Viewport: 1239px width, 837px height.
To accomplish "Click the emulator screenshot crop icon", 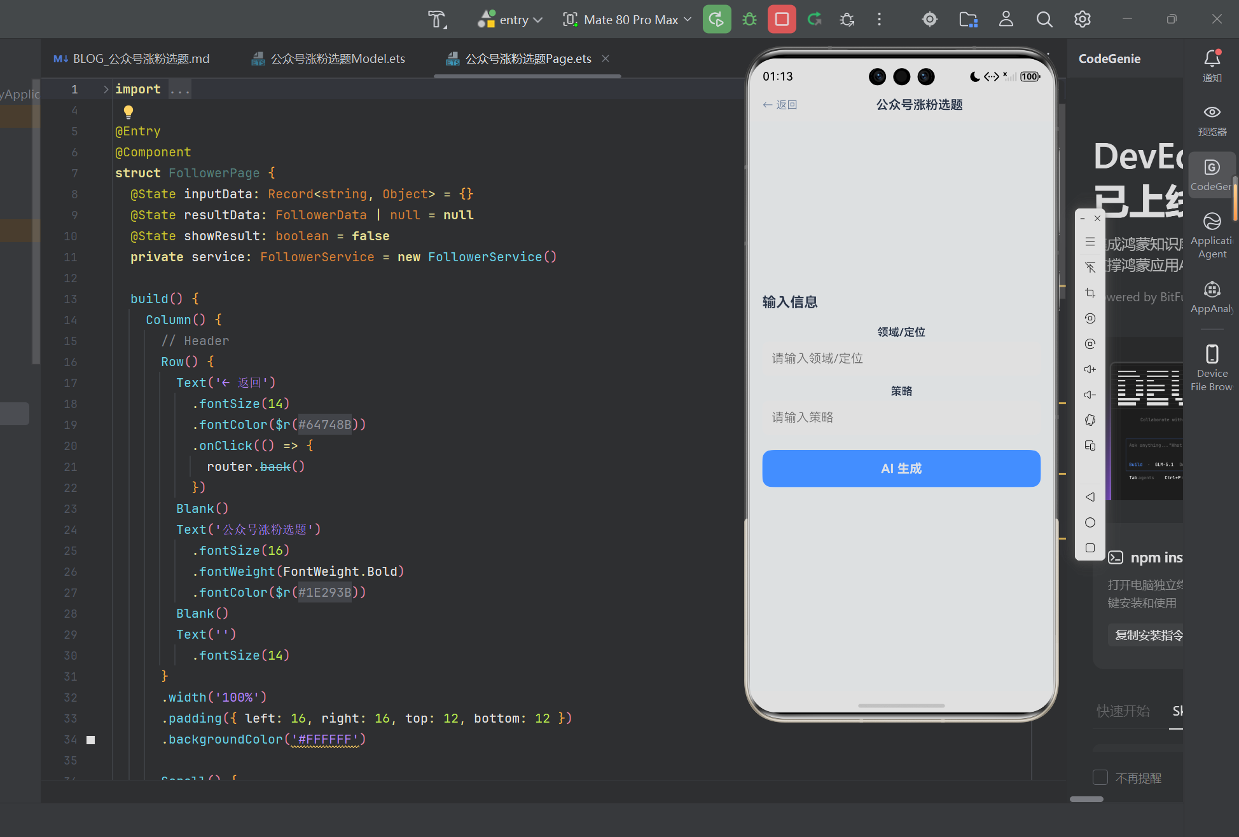I will pos(1090,293).
